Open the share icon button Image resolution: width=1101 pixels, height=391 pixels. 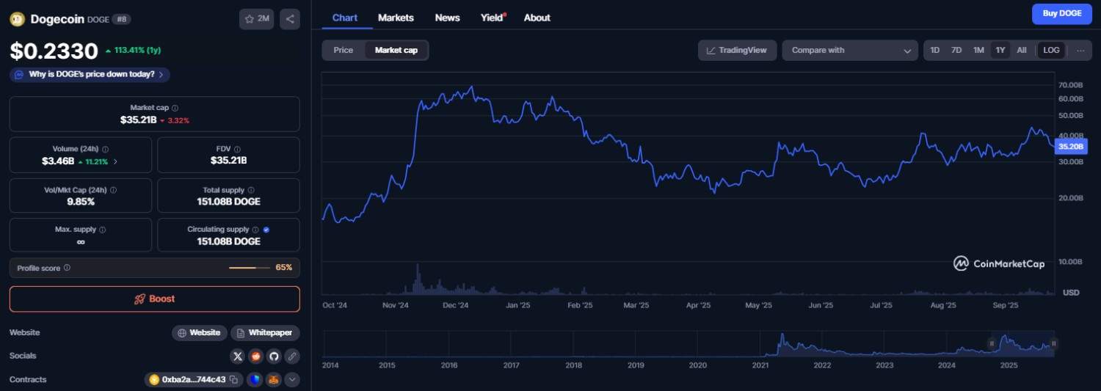(x=290, y=19)
